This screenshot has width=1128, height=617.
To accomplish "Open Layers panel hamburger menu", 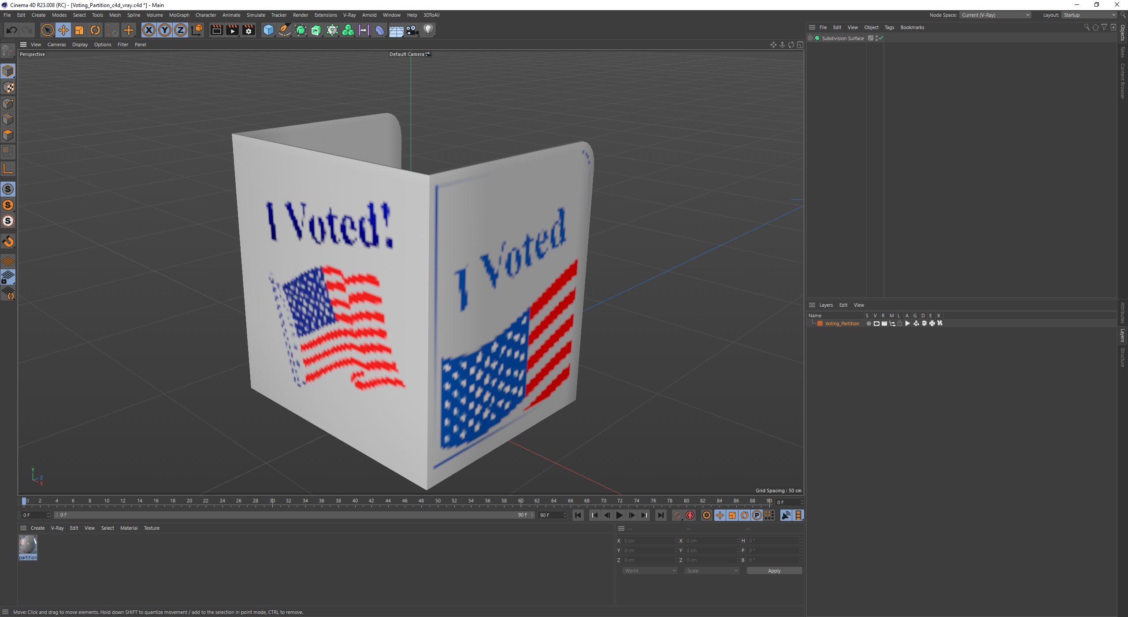I will pyautogui.click(x=812, y=305).
